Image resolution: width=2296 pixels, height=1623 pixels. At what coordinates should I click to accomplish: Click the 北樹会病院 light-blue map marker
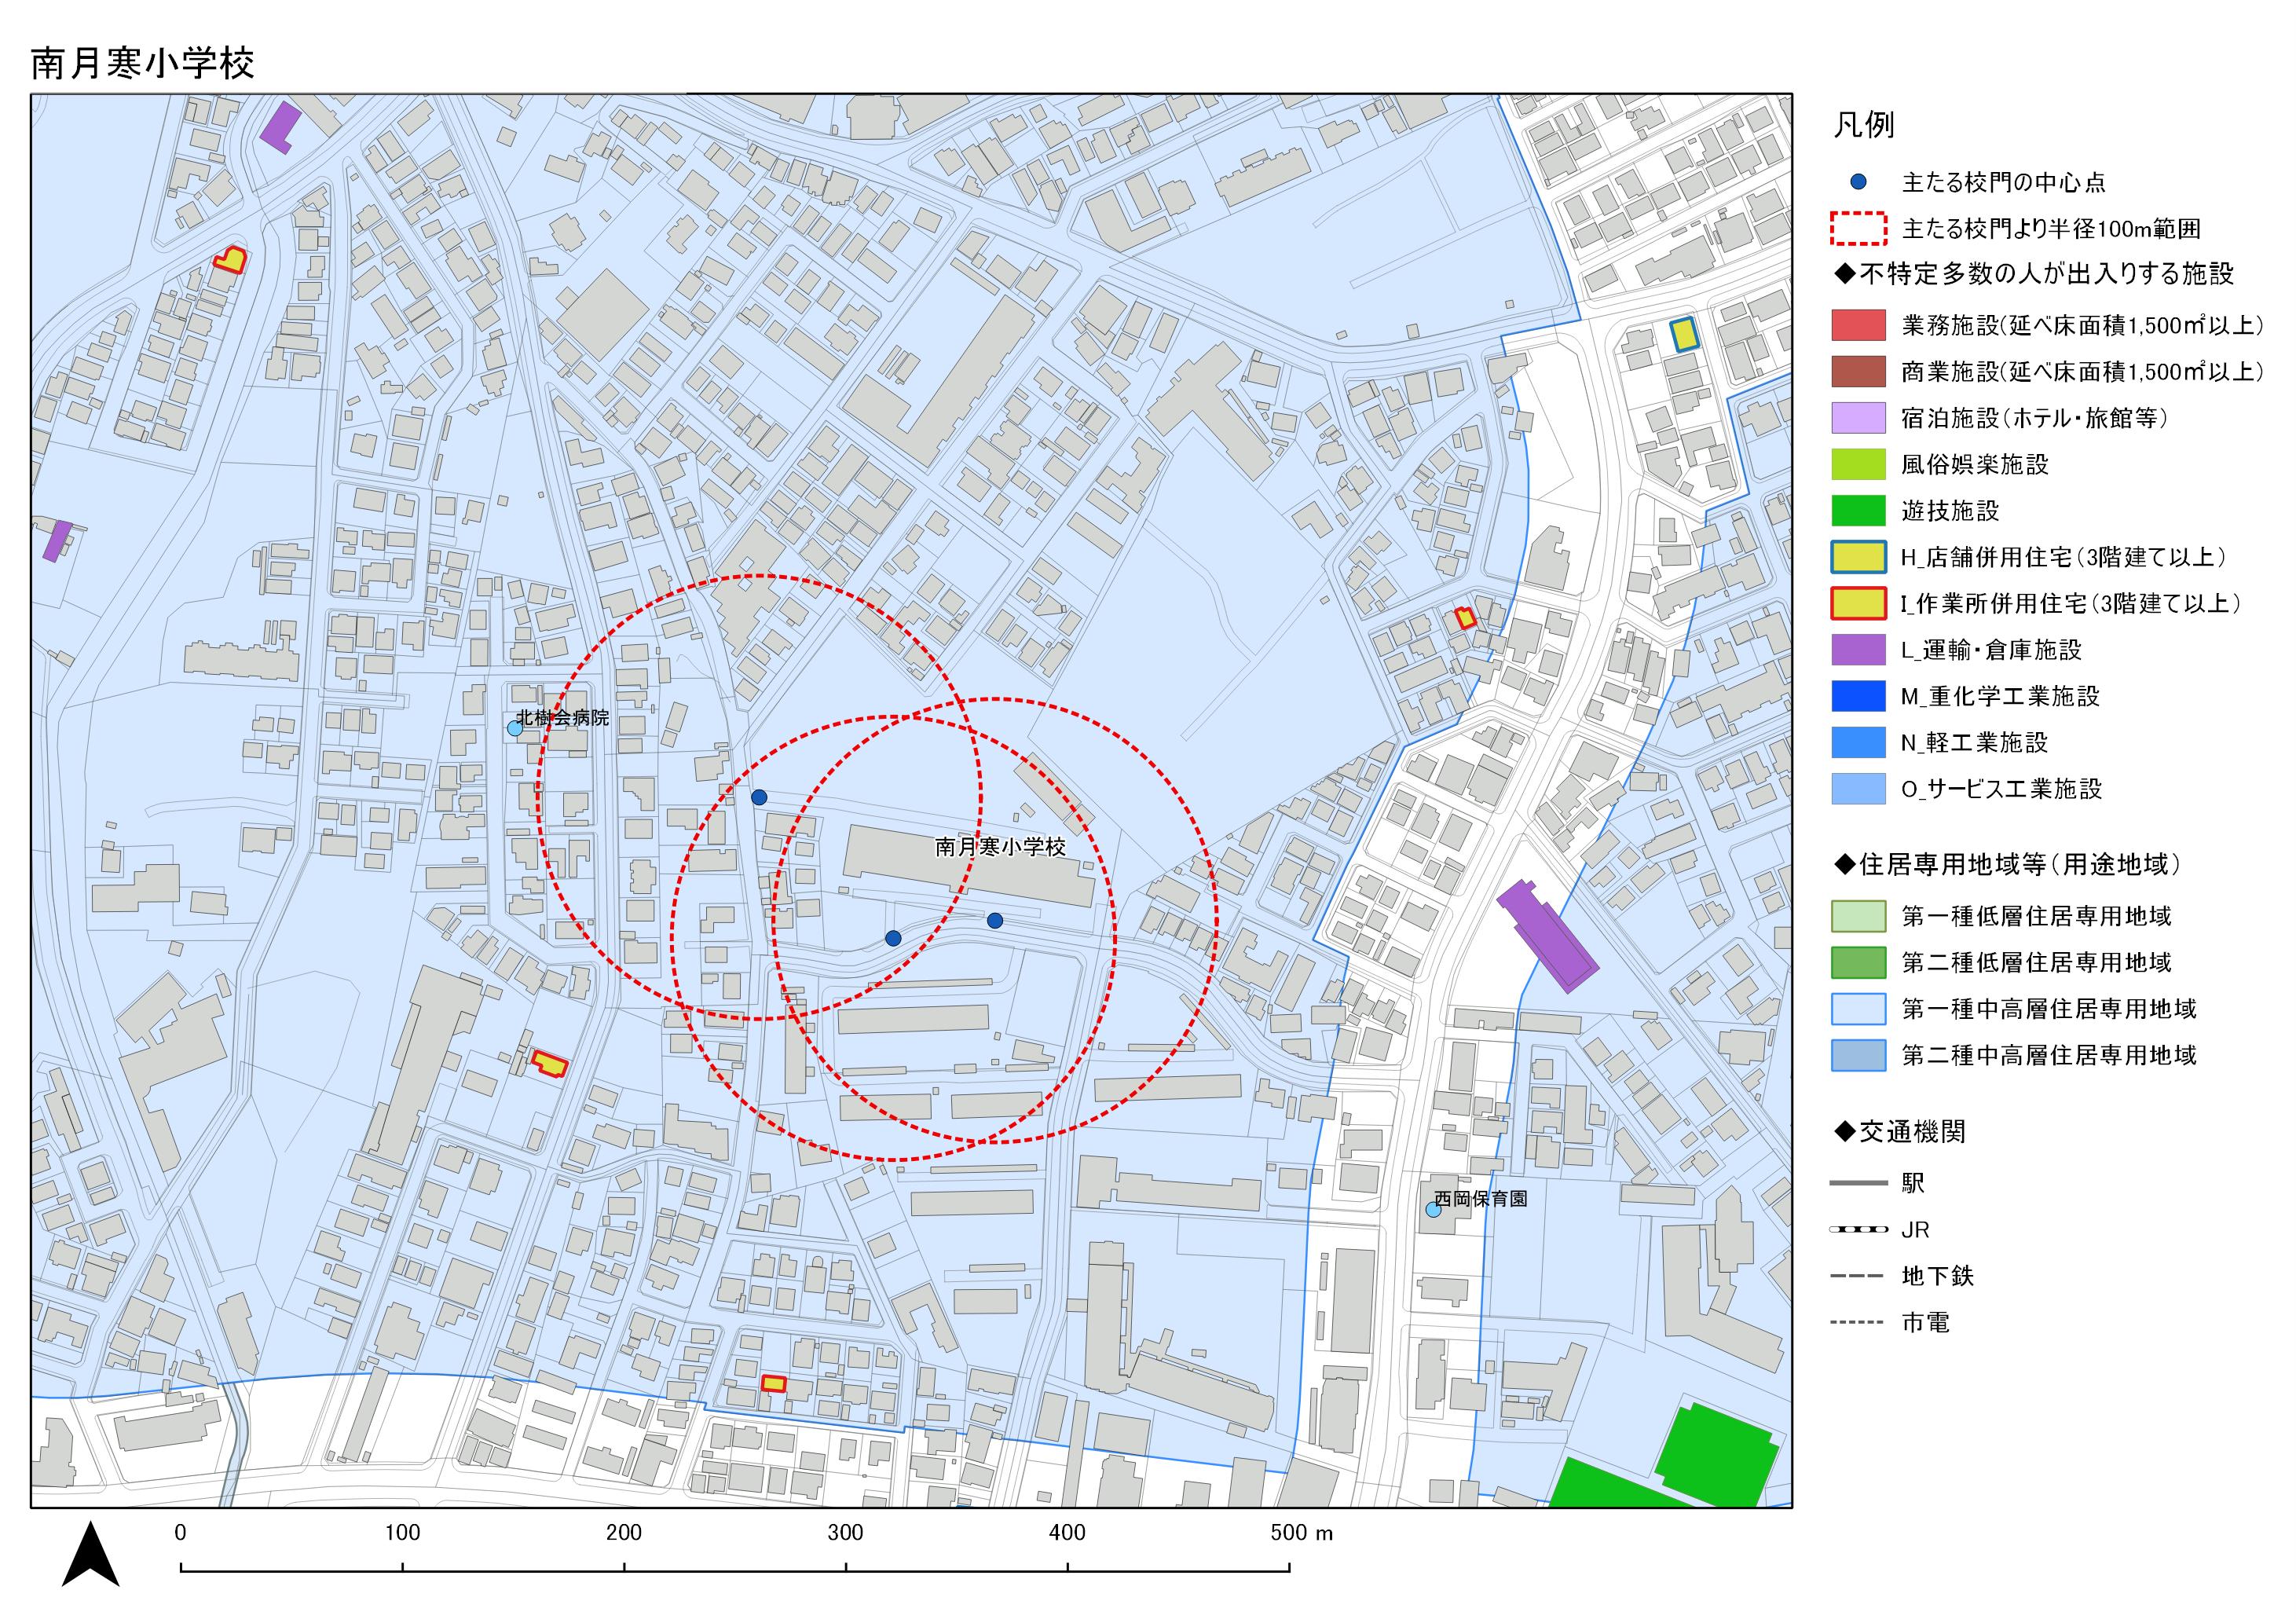pos(515,728)
